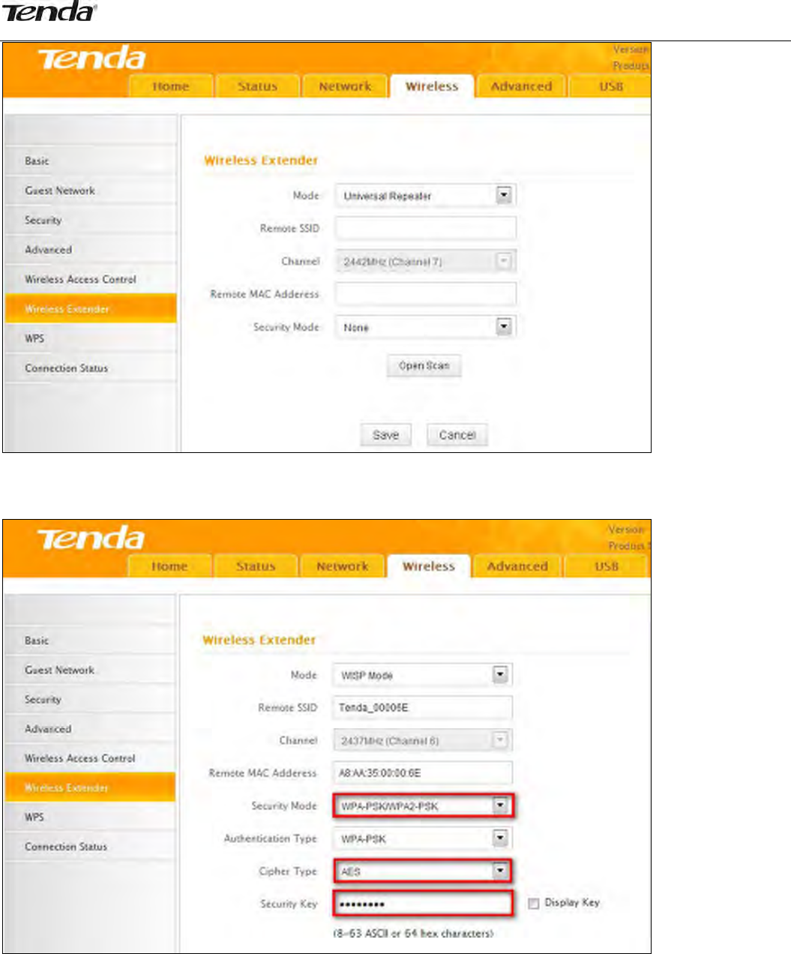This screenshot has width=791, height=954.
Task: Click the Cipher Type label
Action: click(288, 871)
